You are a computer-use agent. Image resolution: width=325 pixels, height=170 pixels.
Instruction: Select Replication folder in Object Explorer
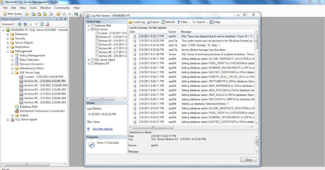(x=22, y=47)
